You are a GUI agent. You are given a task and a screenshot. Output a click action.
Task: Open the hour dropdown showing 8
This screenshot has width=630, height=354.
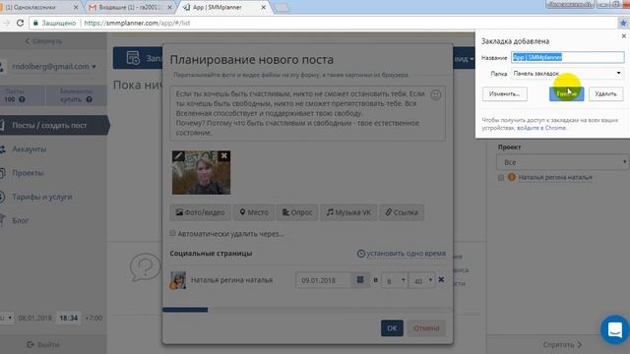tap(394, 281)
